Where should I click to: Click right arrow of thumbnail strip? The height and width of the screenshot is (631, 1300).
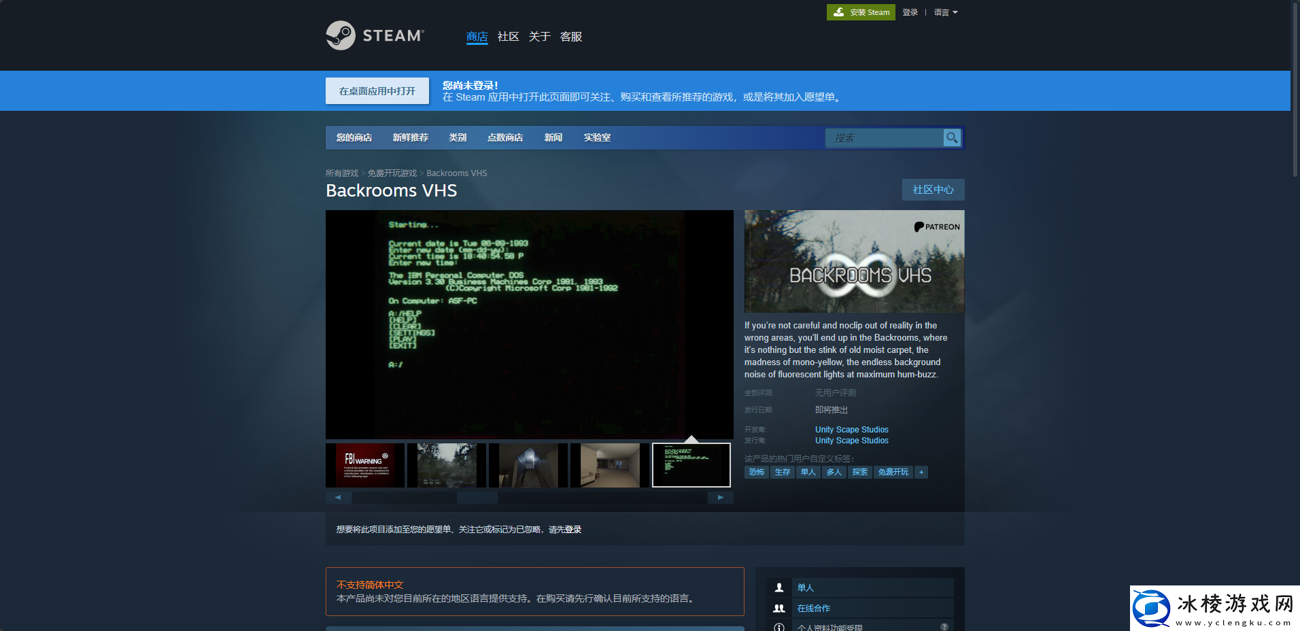point(720,498)
